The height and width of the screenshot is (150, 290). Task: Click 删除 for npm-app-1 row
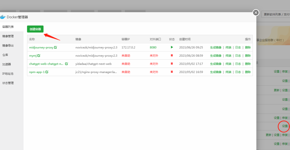[248, 72]
